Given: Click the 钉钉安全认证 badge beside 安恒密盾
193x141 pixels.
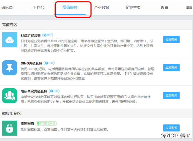Looking at the screenshot, I should point(46,123).
